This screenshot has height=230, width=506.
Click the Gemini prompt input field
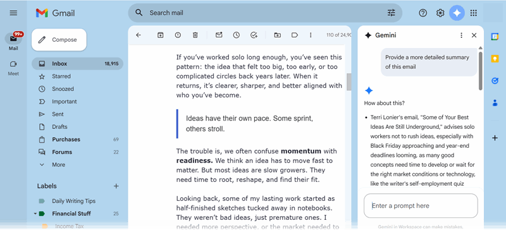[421, 206]
